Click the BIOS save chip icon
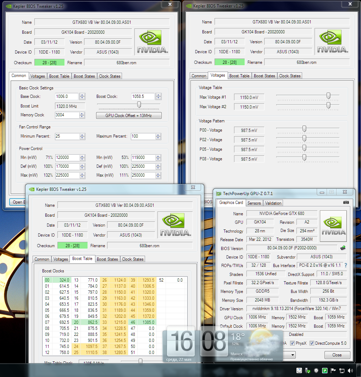The height and width of the screenshot is (377, 361). 343,248
